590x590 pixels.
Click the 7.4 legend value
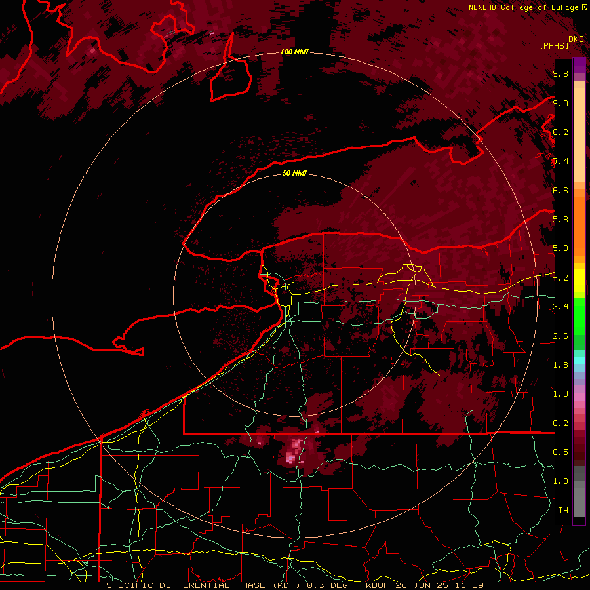click(560, 161)
